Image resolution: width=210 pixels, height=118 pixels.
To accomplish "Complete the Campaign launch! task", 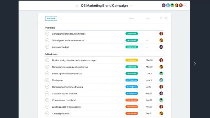I will tap(47, 113).
